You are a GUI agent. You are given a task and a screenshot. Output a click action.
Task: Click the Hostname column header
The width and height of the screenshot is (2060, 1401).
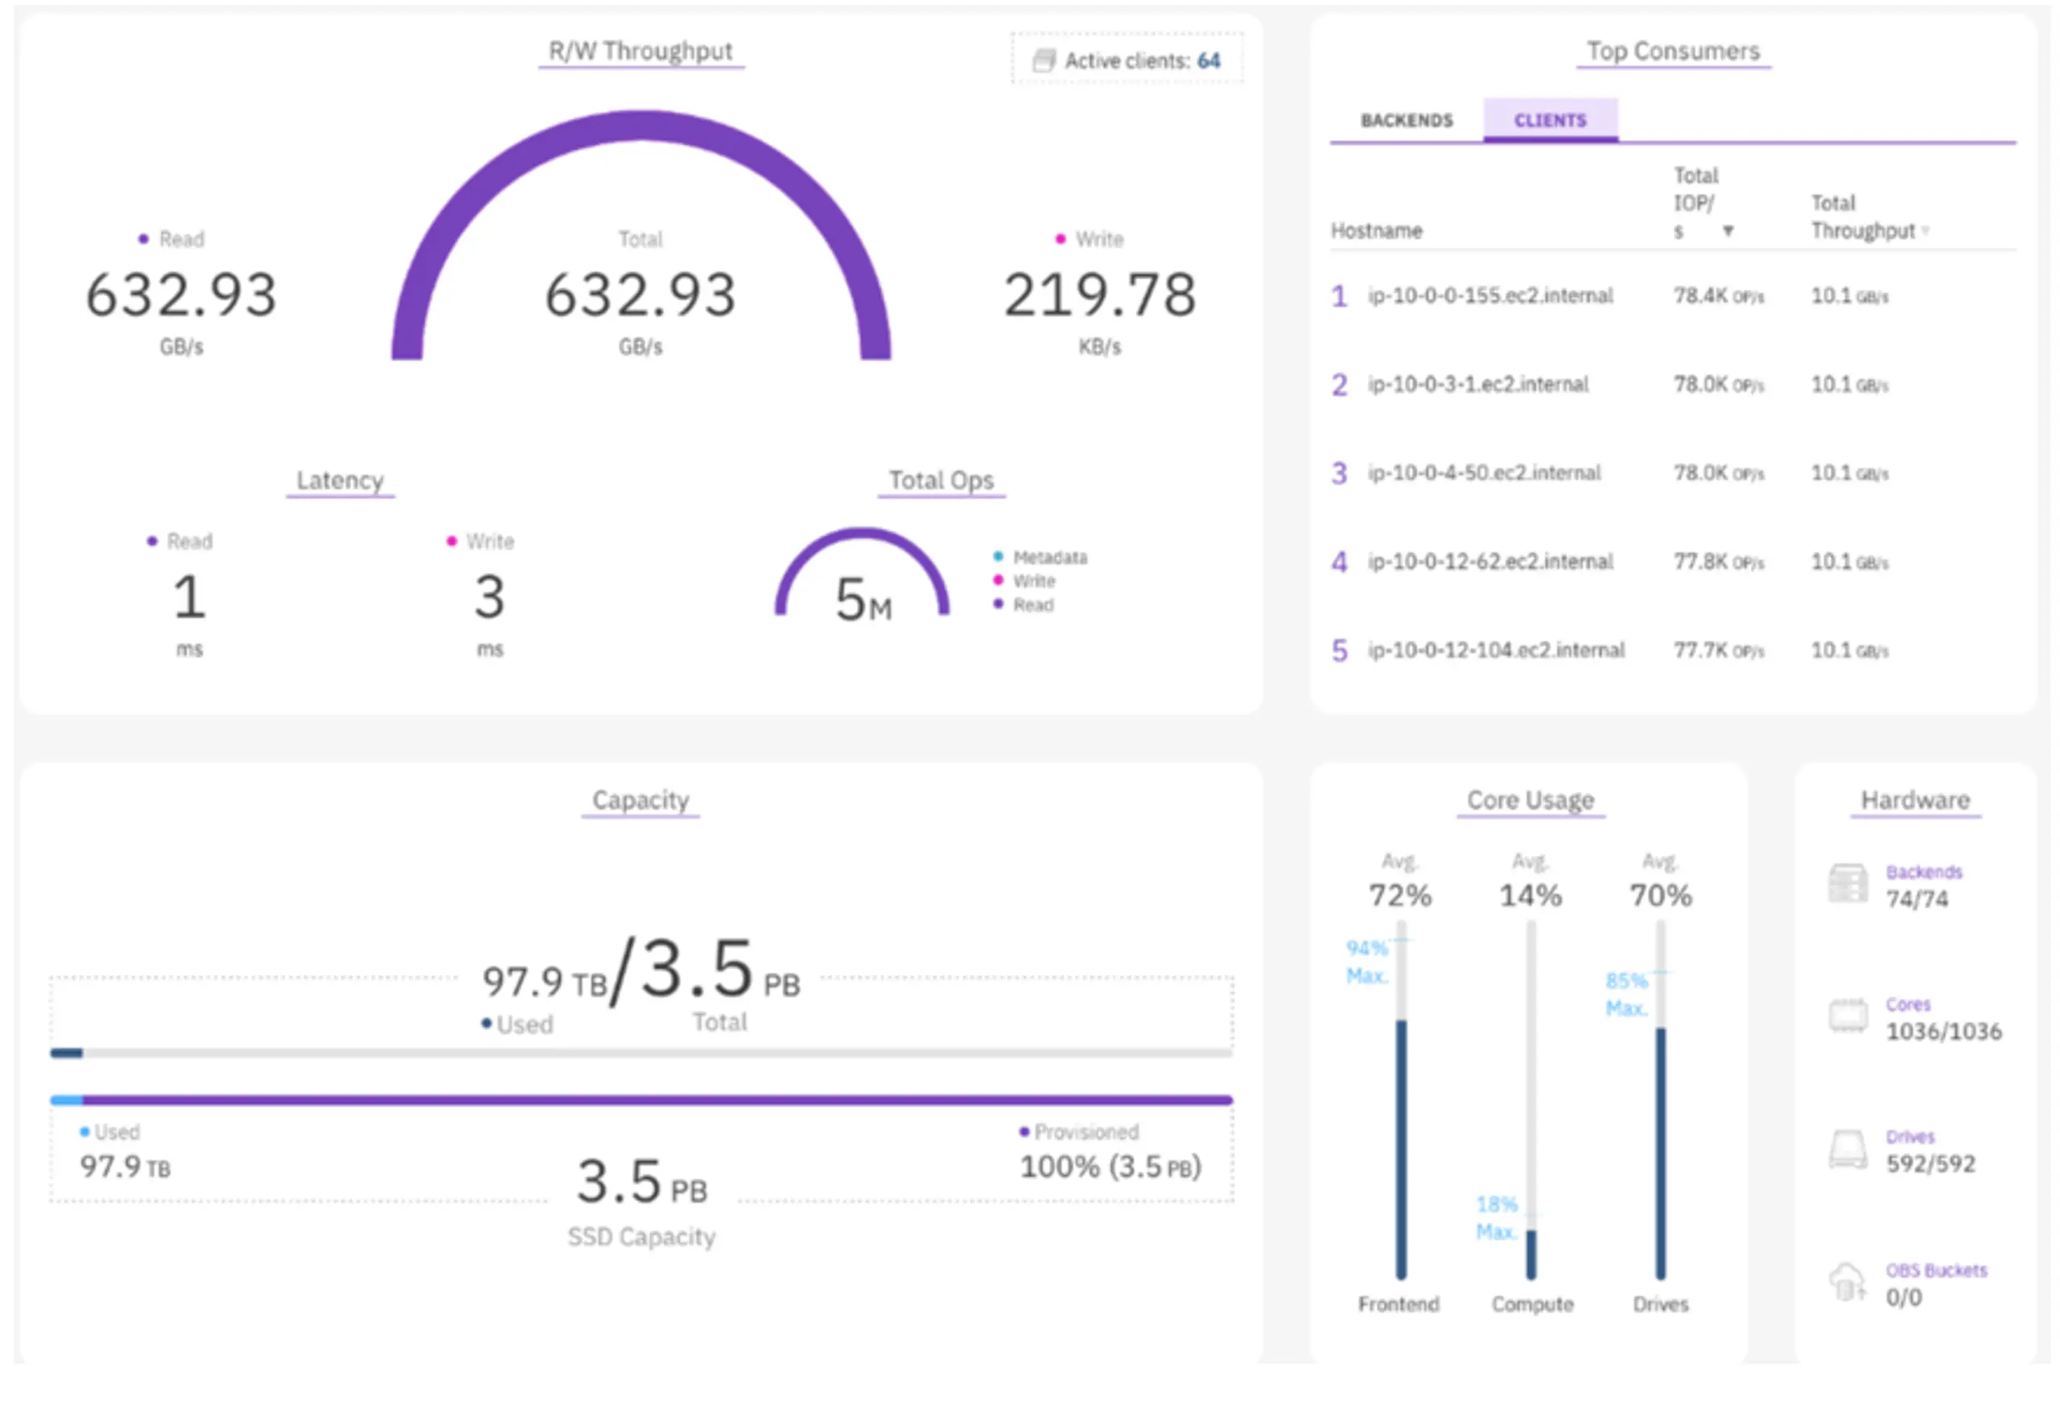point(1377,231)
